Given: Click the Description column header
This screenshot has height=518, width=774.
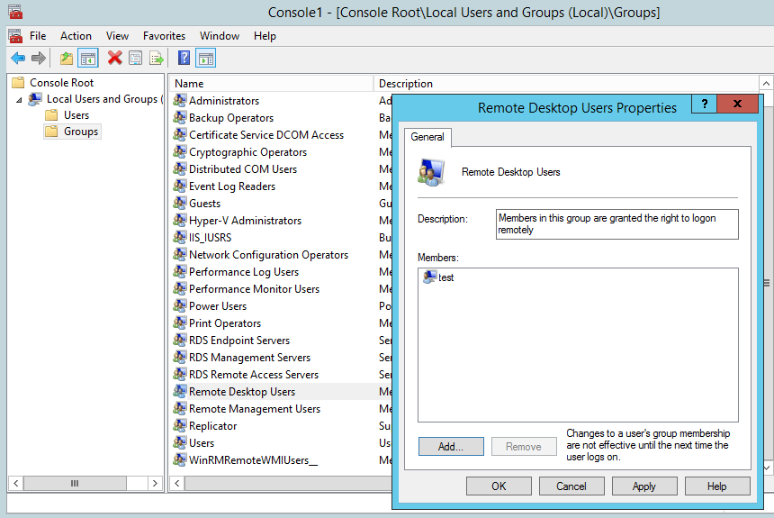Looking at the screenshot, I should coord(566,84).
